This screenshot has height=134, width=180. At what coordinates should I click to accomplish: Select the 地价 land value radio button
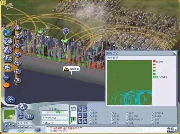tap(127, 113)
